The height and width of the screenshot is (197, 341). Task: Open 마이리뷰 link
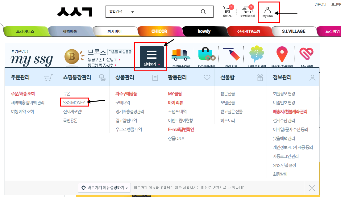pos(176,103)
